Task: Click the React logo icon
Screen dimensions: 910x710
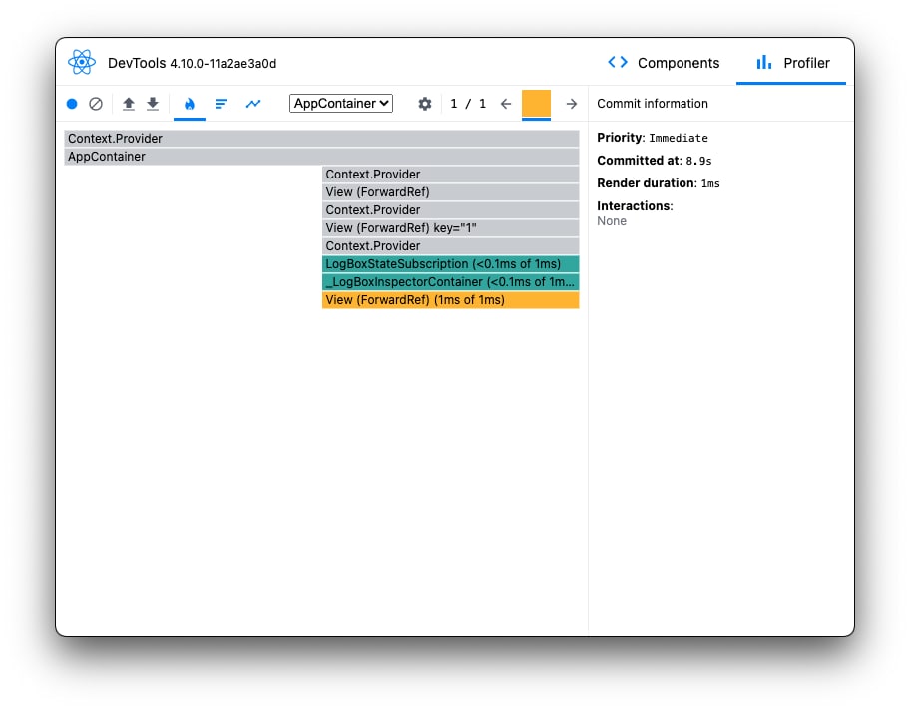Action: pyautogui.click(x=82, y=62)
